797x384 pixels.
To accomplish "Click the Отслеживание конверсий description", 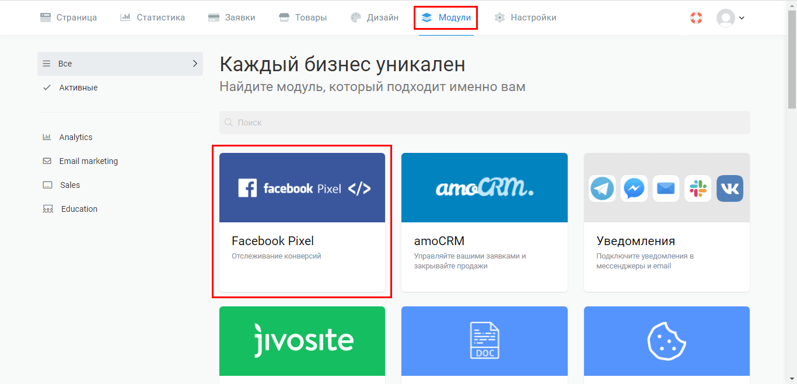I will (277, 256).
